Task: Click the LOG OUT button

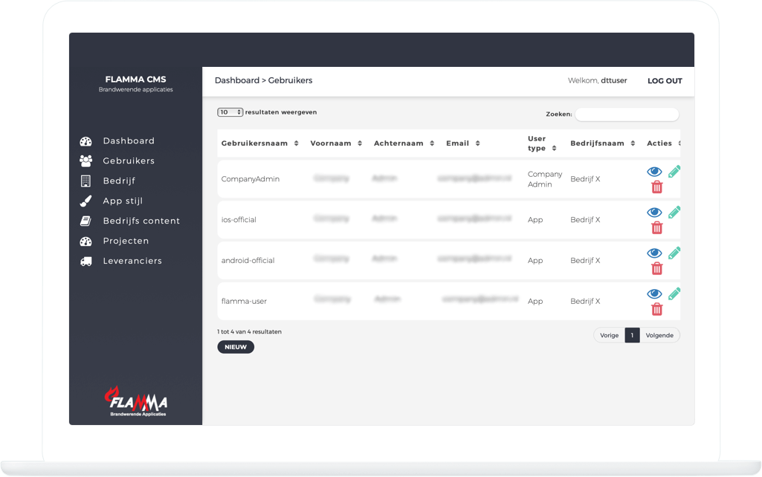Action: (665, 81)
